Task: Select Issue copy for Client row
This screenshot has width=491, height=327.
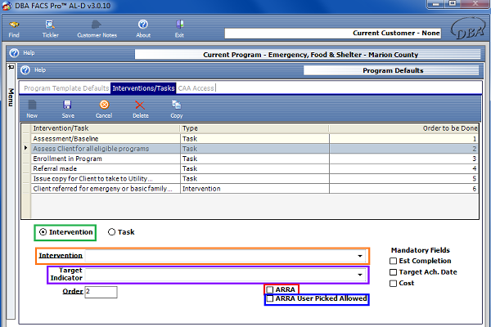Action: [255, 179]
